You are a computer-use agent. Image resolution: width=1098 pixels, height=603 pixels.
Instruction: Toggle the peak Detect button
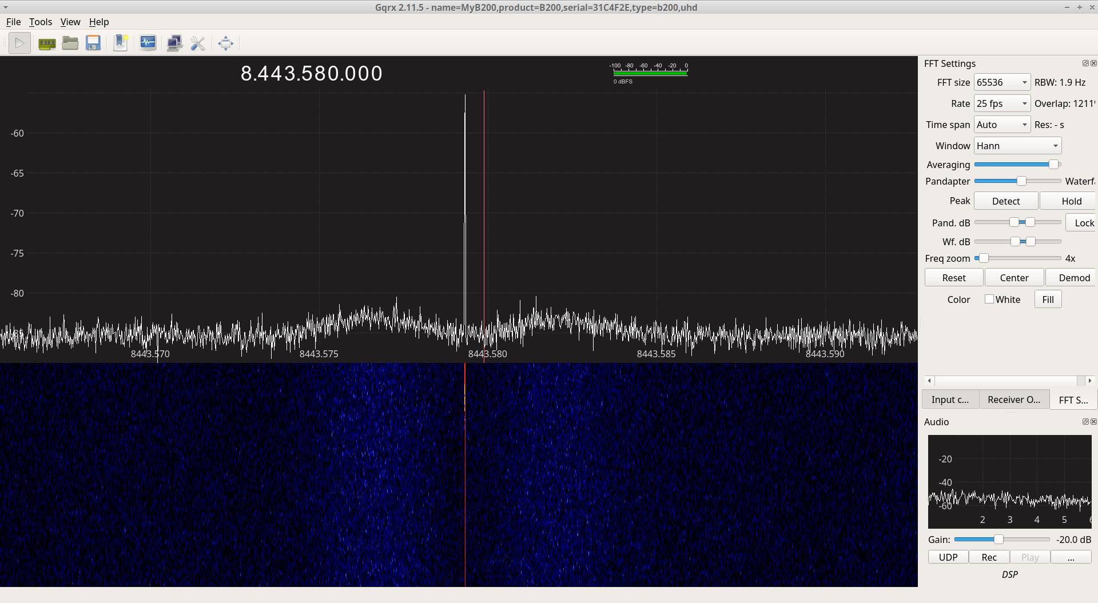(x=1005, y=201)
